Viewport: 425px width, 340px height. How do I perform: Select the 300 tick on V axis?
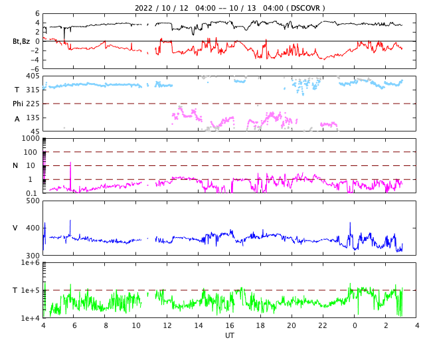(x=33, y=256)
